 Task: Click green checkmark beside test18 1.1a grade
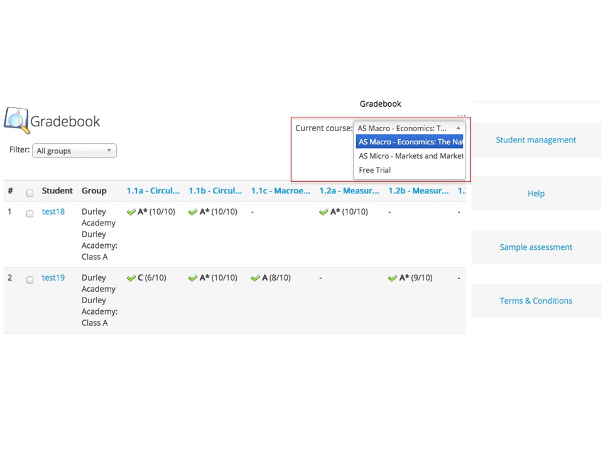[131, 212]
